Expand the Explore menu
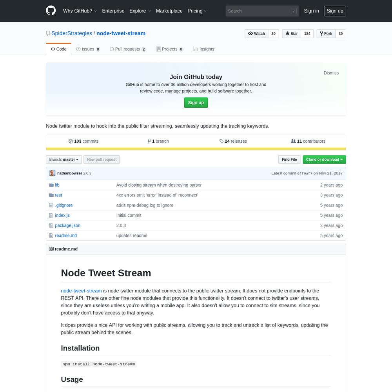This screenshot has height=392, width=392. click(140, 11)
